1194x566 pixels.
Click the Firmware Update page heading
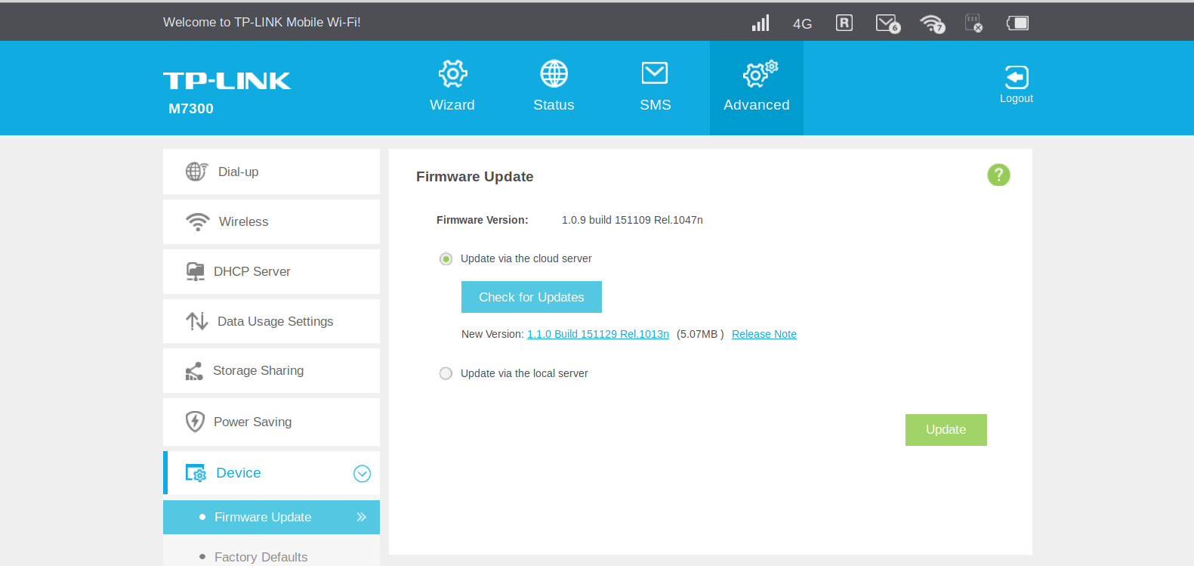475,176
